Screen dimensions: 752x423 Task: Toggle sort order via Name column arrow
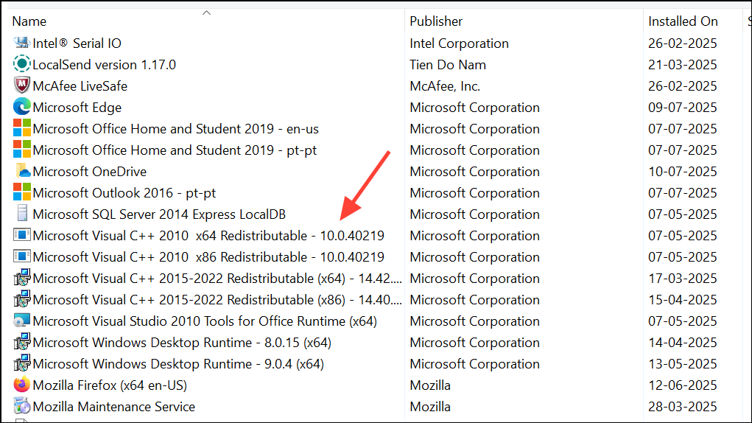pyautogui.click(x=207, y=13)
